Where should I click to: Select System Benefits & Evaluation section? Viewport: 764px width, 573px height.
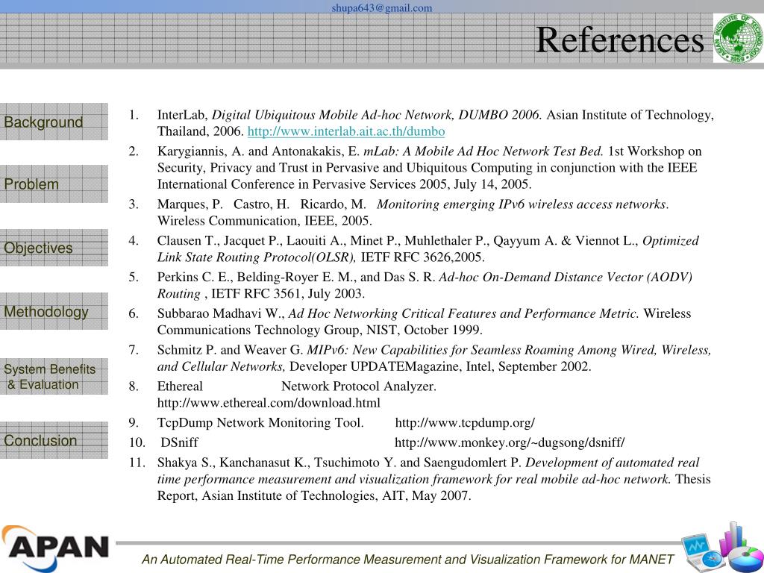[54, 377]
